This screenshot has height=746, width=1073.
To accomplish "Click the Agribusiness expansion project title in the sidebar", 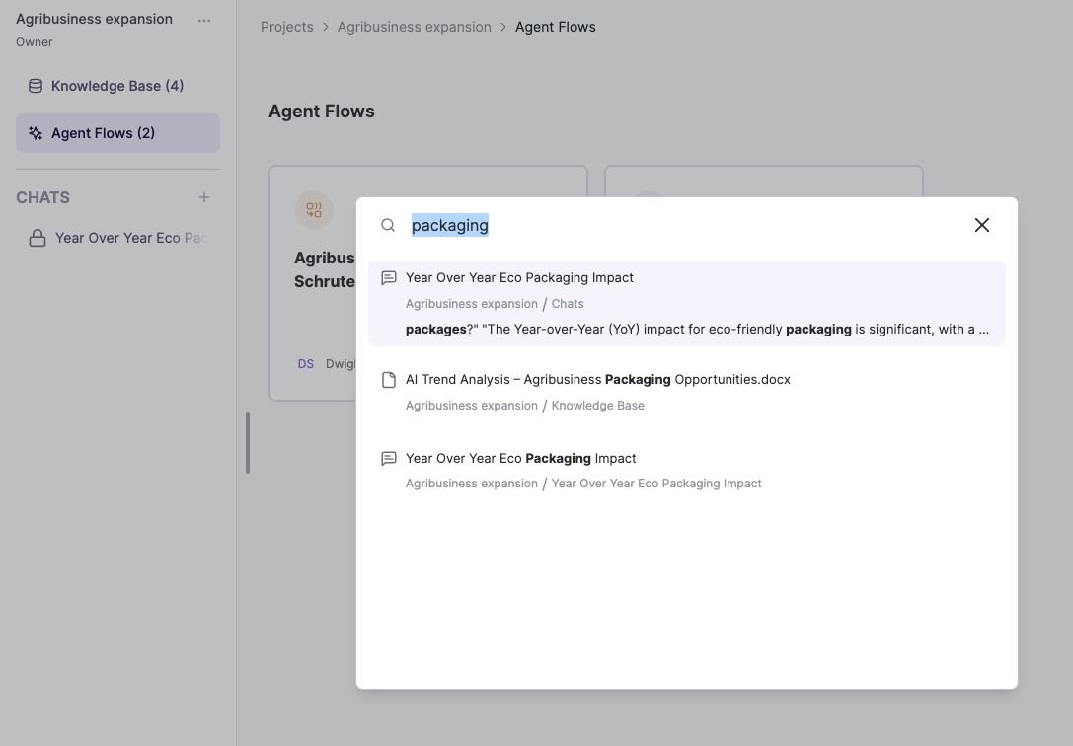I will (95, 19).
